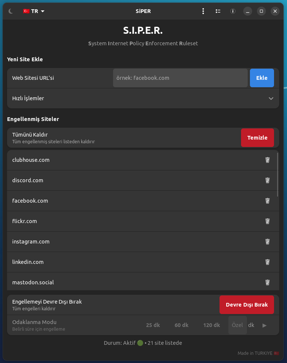Viewport: 287px width, 363px height.
Task: Delete flickr.com from the blocked list
Action: (267, 221)
